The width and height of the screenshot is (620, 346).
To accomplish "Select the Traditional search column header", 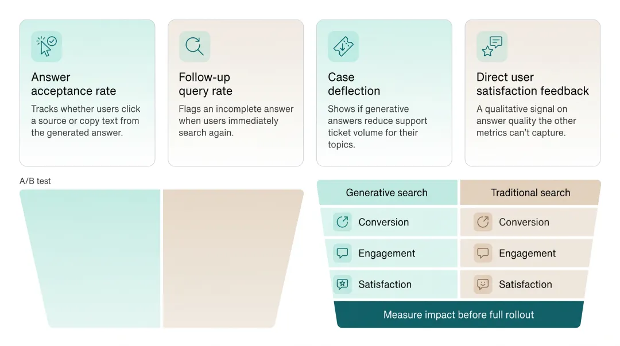I will tap(530, 193).
